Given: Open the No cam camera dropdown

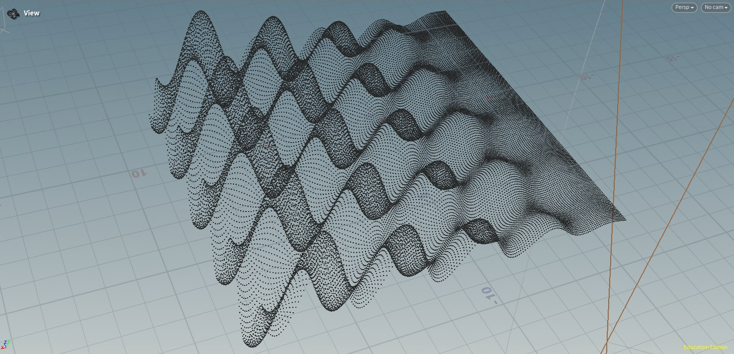Looking at the screenshot, I should pyautogui.click(x=716, y=7).
